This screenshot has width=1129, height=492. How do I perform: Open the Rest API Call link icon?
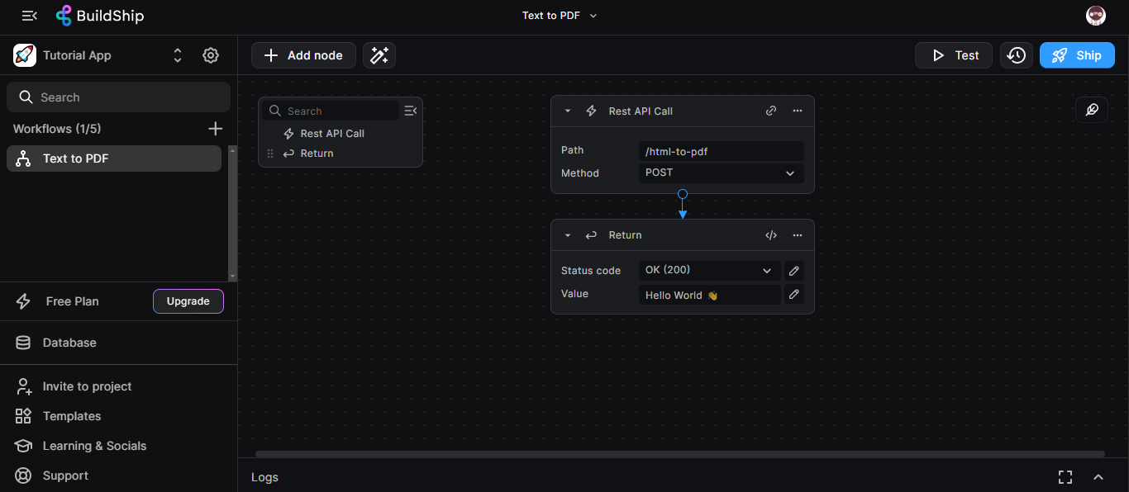[x=771, y=111]
